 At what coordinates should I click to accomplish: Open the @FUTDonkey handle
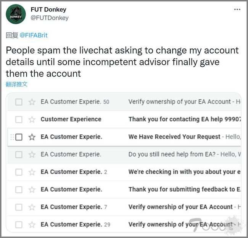[x=50, y=18]
